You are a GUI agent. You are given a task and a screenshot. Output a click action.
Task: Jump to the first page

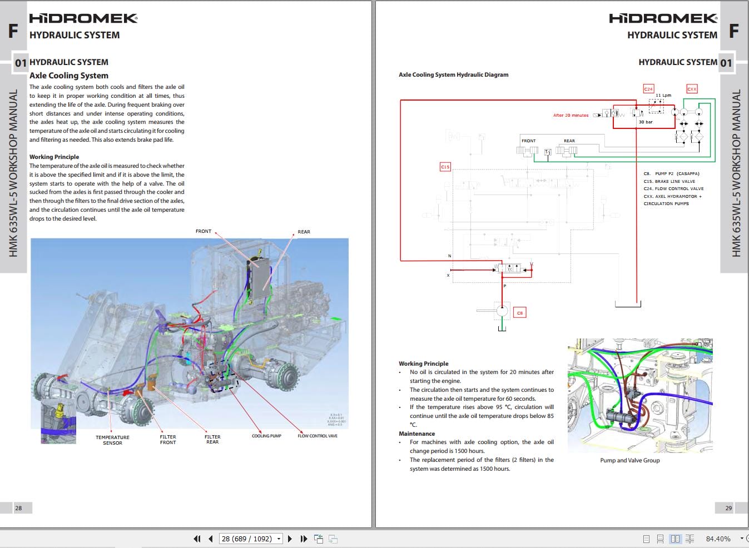197,539
